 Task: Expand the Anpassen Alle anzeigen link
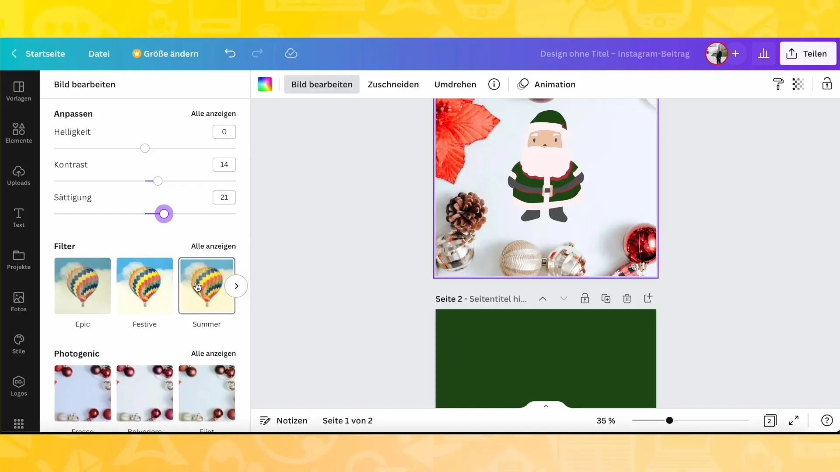pyautogui.click(x=213, y=114)
